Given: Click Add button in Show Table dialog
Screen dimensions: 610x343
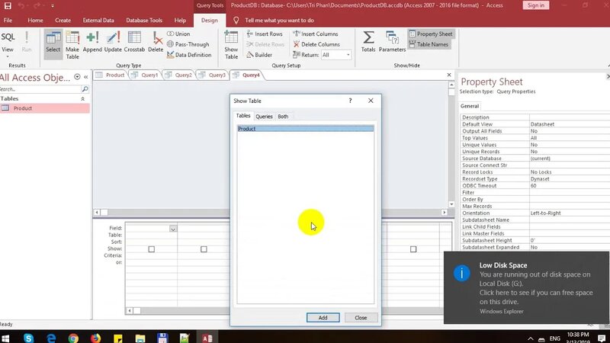Looking at the screenshot, I should click(323, 318).
